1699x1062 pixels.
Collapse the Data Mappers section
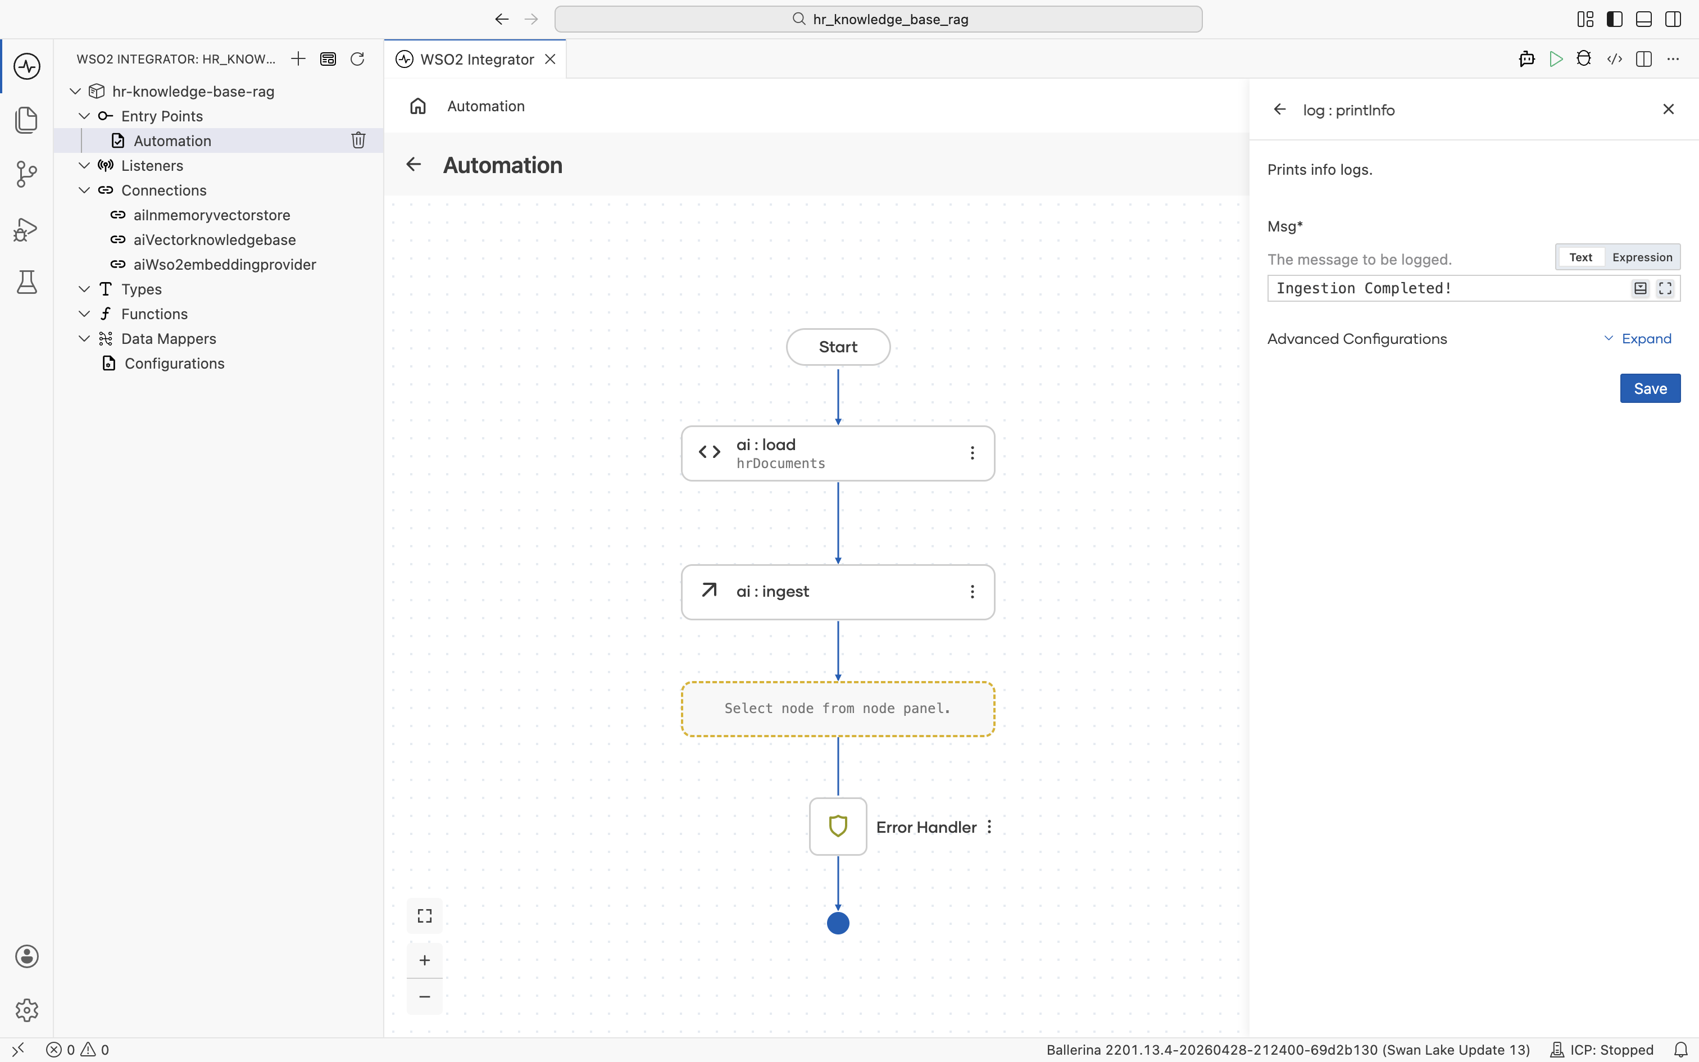point(84,338)
